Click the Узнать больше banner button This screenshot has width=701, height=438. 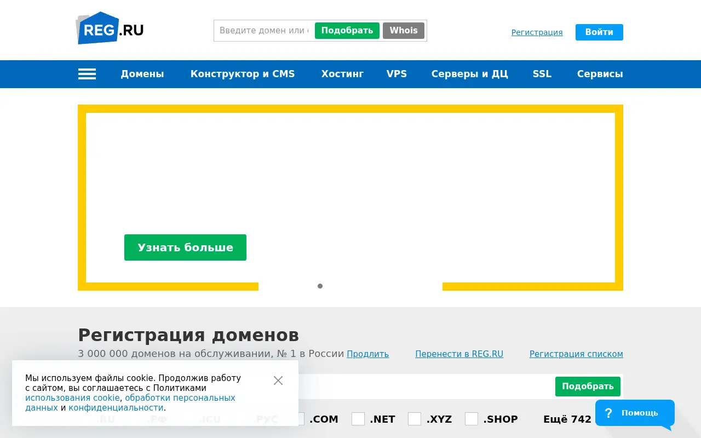(185, 247)
